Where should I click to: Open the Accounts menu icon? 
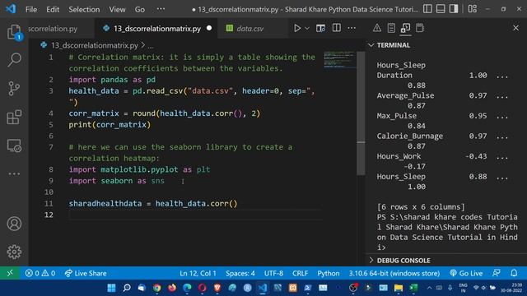14,224
